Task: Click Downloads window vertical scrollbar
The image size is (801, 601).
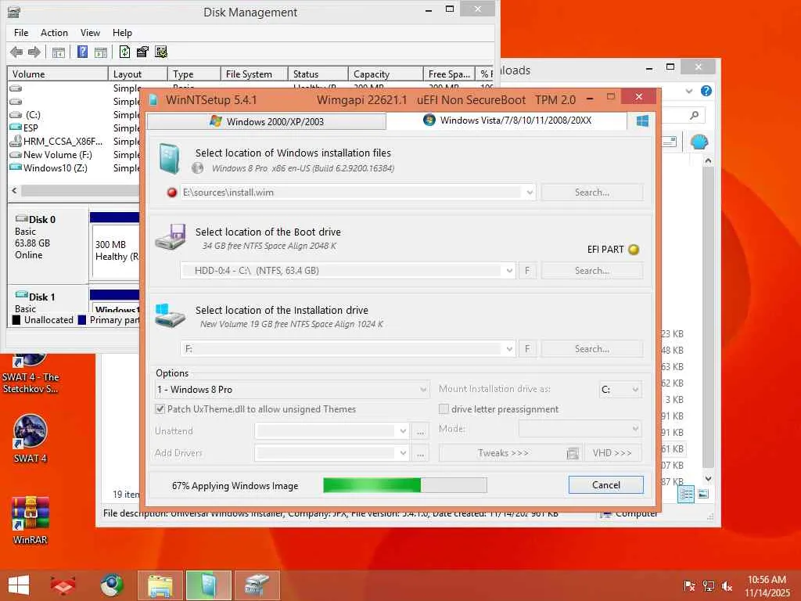Action: tap(708, 319)
